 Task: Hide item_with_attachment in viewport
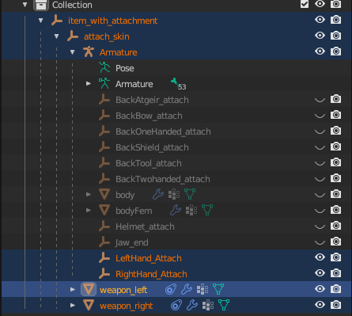[x=320, y=20]
